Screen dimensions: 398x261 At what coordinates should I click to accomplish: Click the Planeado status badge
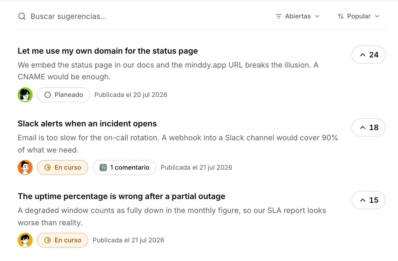pyautogui.click(x=63, y=95)
